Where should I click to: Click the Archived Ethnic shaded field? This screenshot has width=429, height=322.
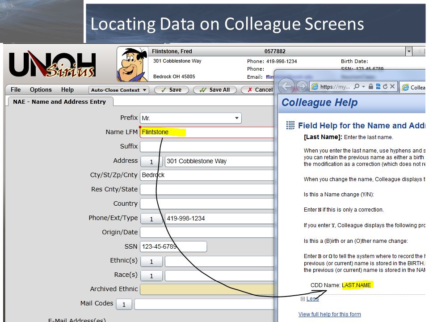click(x=207, y=289)
